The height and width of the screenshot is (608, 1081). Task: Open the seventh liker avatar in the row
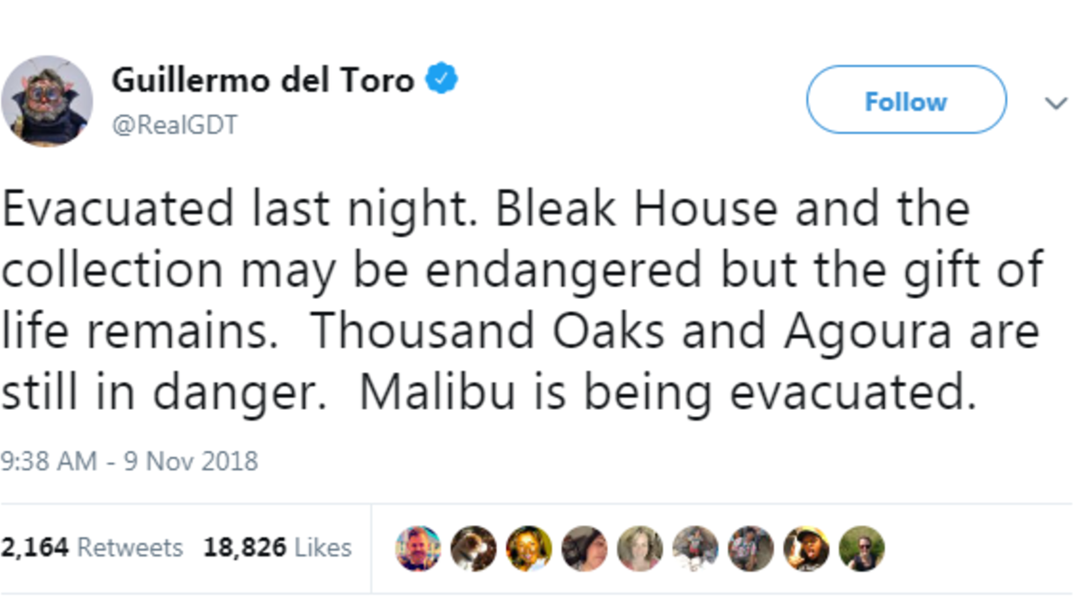[751, 549]
